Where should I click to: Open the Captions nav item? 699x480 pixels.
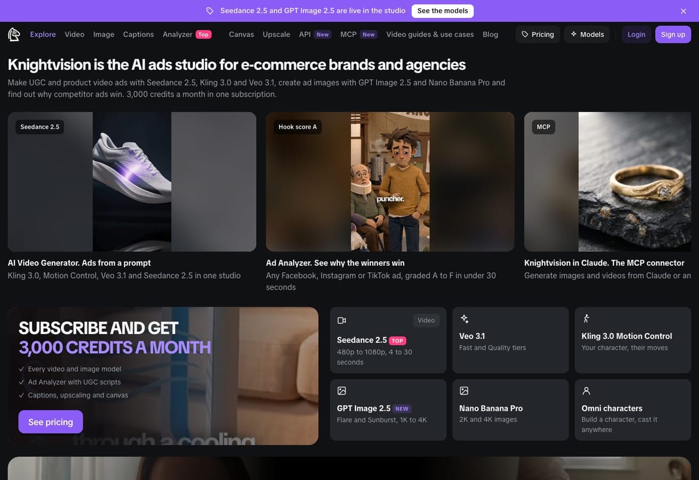139,34
